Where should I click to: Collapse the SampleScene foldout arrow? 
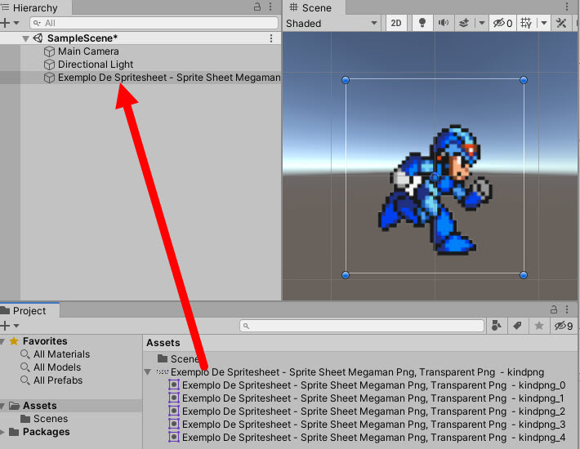(x=25, y=38)
